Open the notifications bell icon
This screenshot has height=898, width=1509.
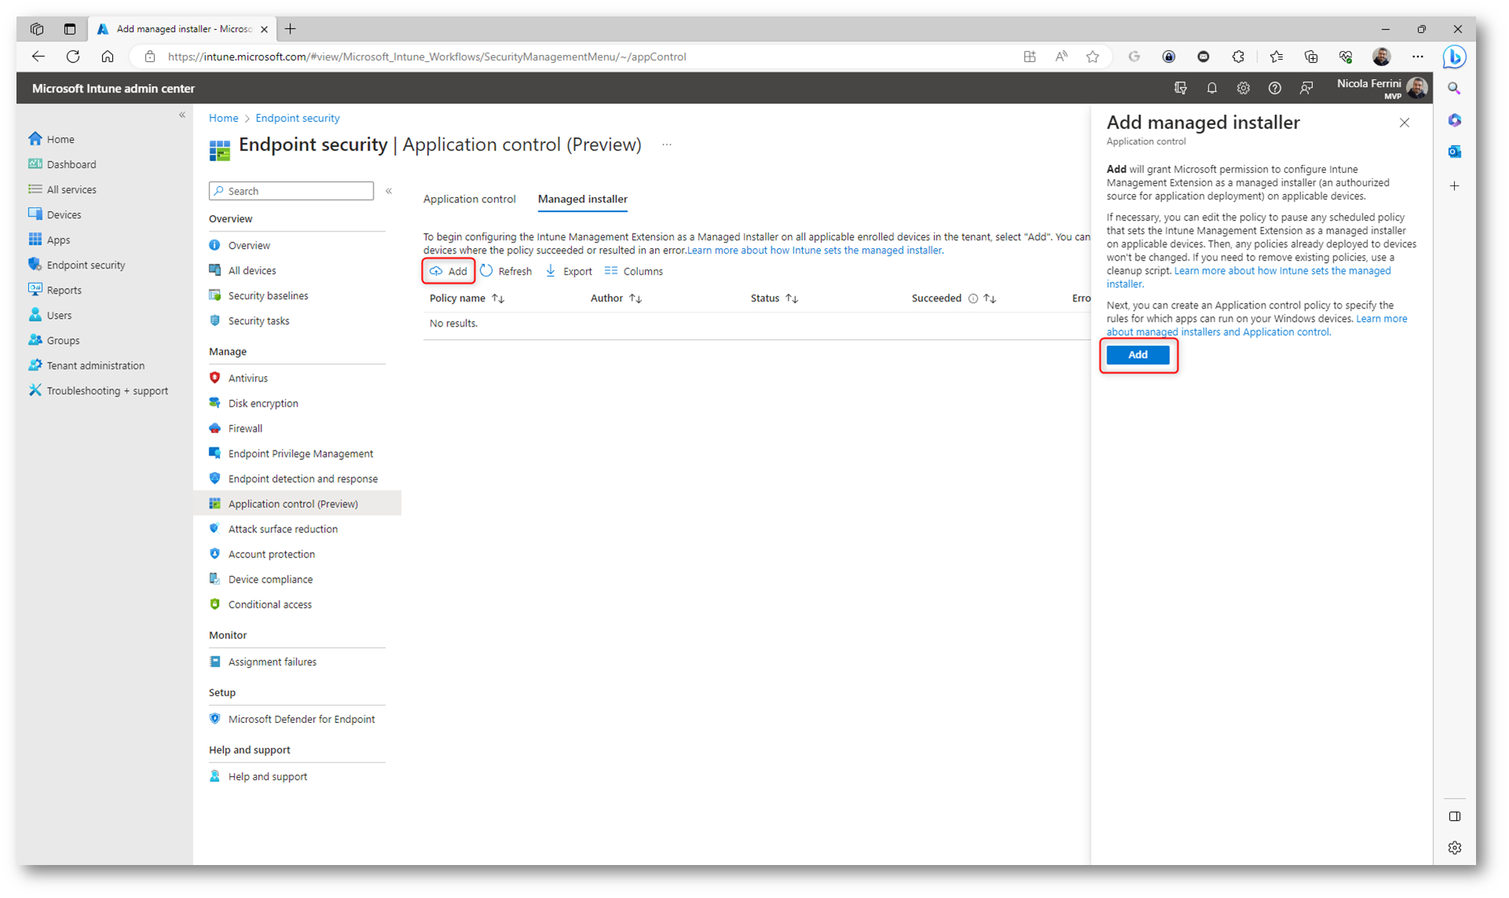tap(1212, 89)
